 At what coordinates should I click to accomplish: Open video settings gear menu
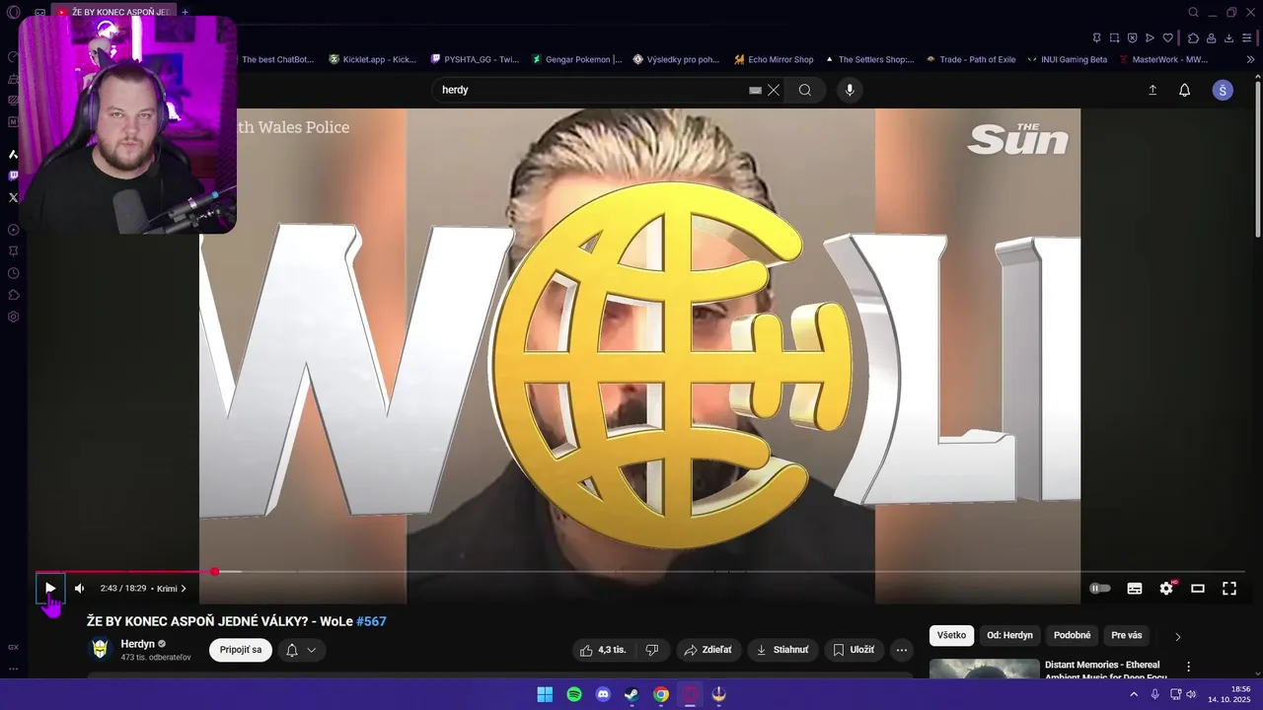[1166, 589]
